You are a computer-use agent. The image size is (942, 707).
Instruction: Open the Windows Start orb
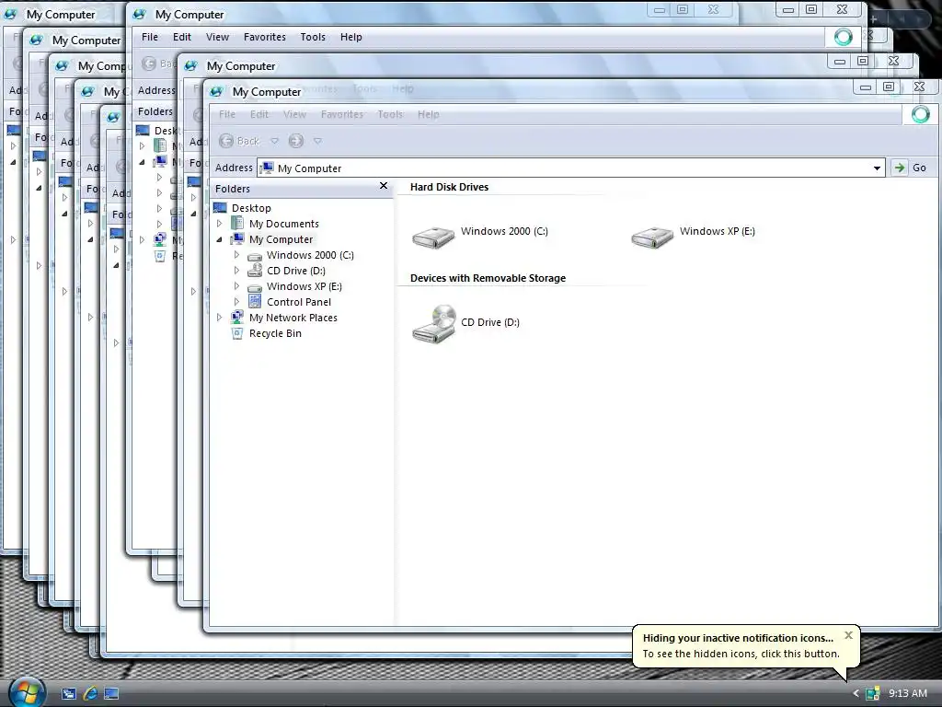(27, 692)
